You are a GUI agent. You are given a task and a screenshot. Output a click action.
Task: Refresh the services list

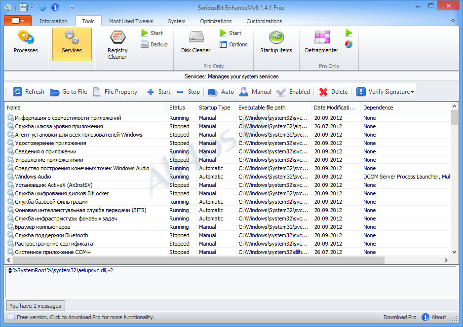(x=29, y=92)
